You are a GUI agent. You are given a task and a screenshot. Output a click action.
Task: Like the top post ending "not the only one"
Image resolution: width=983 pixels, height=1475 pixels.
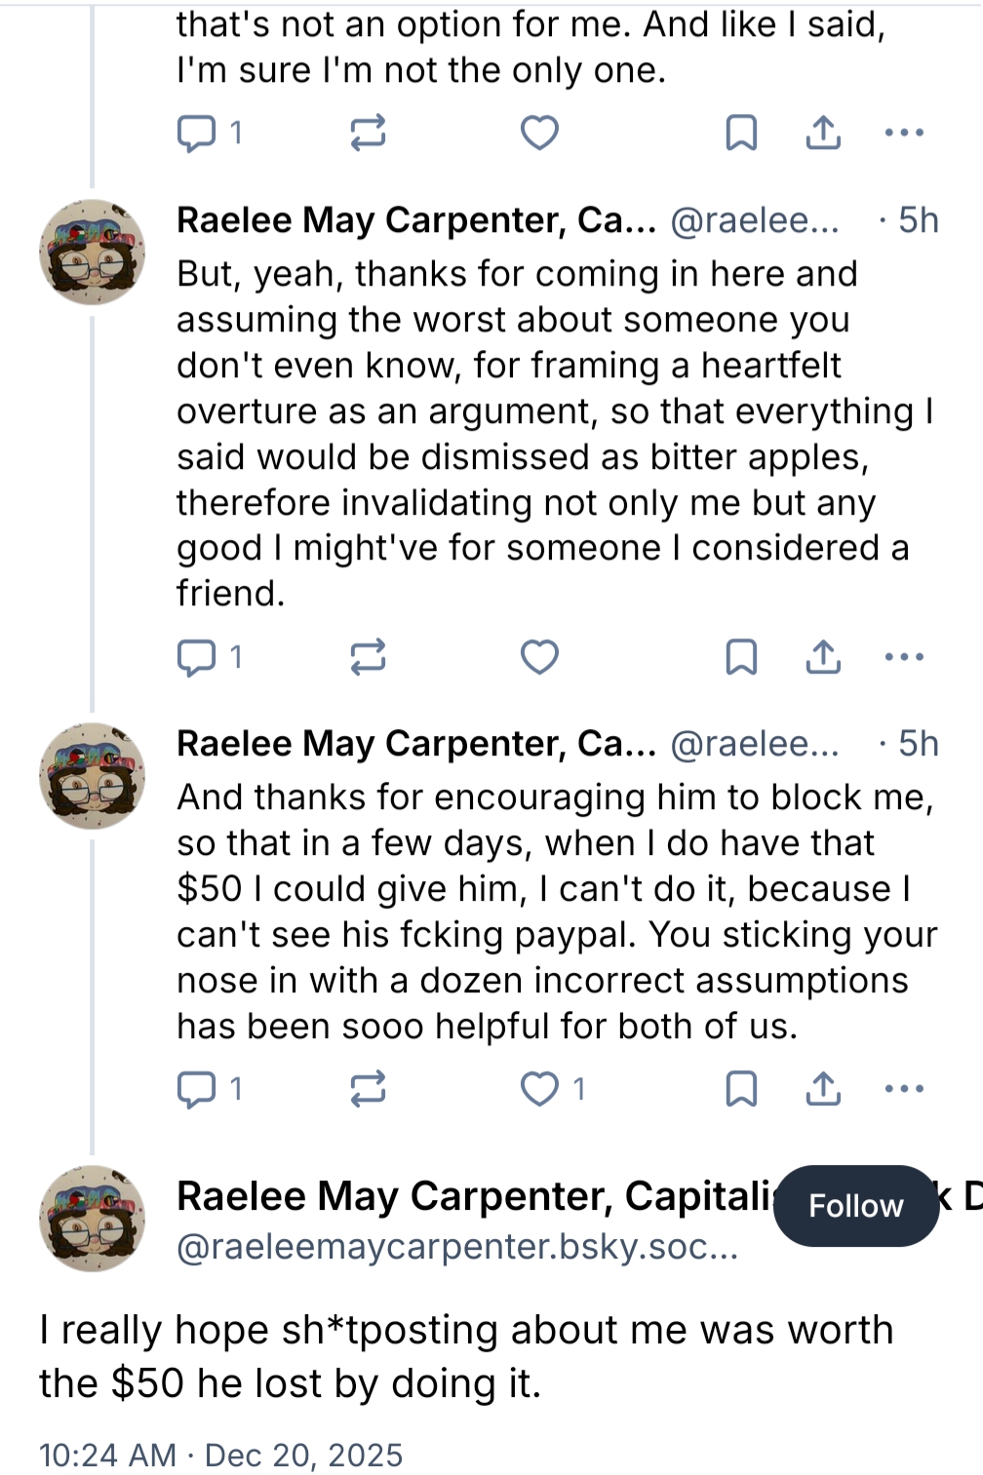click(539, 132)
